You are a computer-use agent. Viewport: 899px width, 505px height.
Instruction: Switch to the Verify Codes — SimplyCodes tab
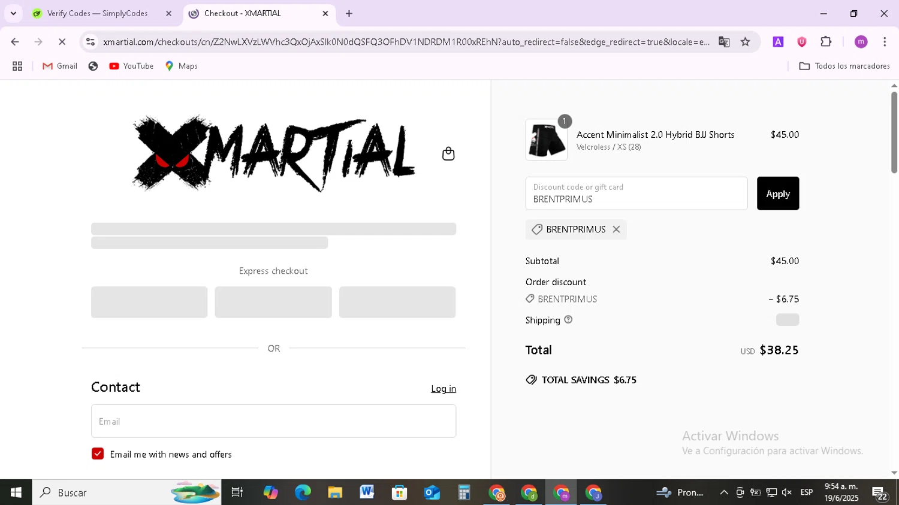97,13
